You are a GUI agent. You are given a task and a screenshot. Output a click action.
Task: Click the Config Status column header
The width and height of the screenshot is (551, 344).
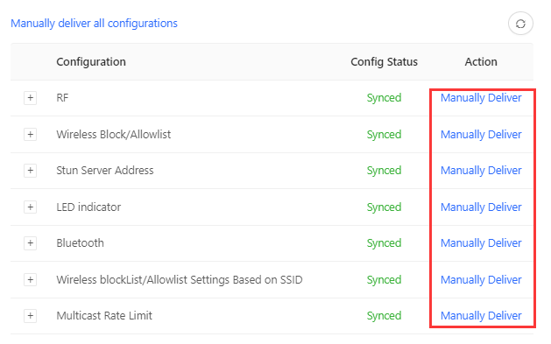[384, 62]
